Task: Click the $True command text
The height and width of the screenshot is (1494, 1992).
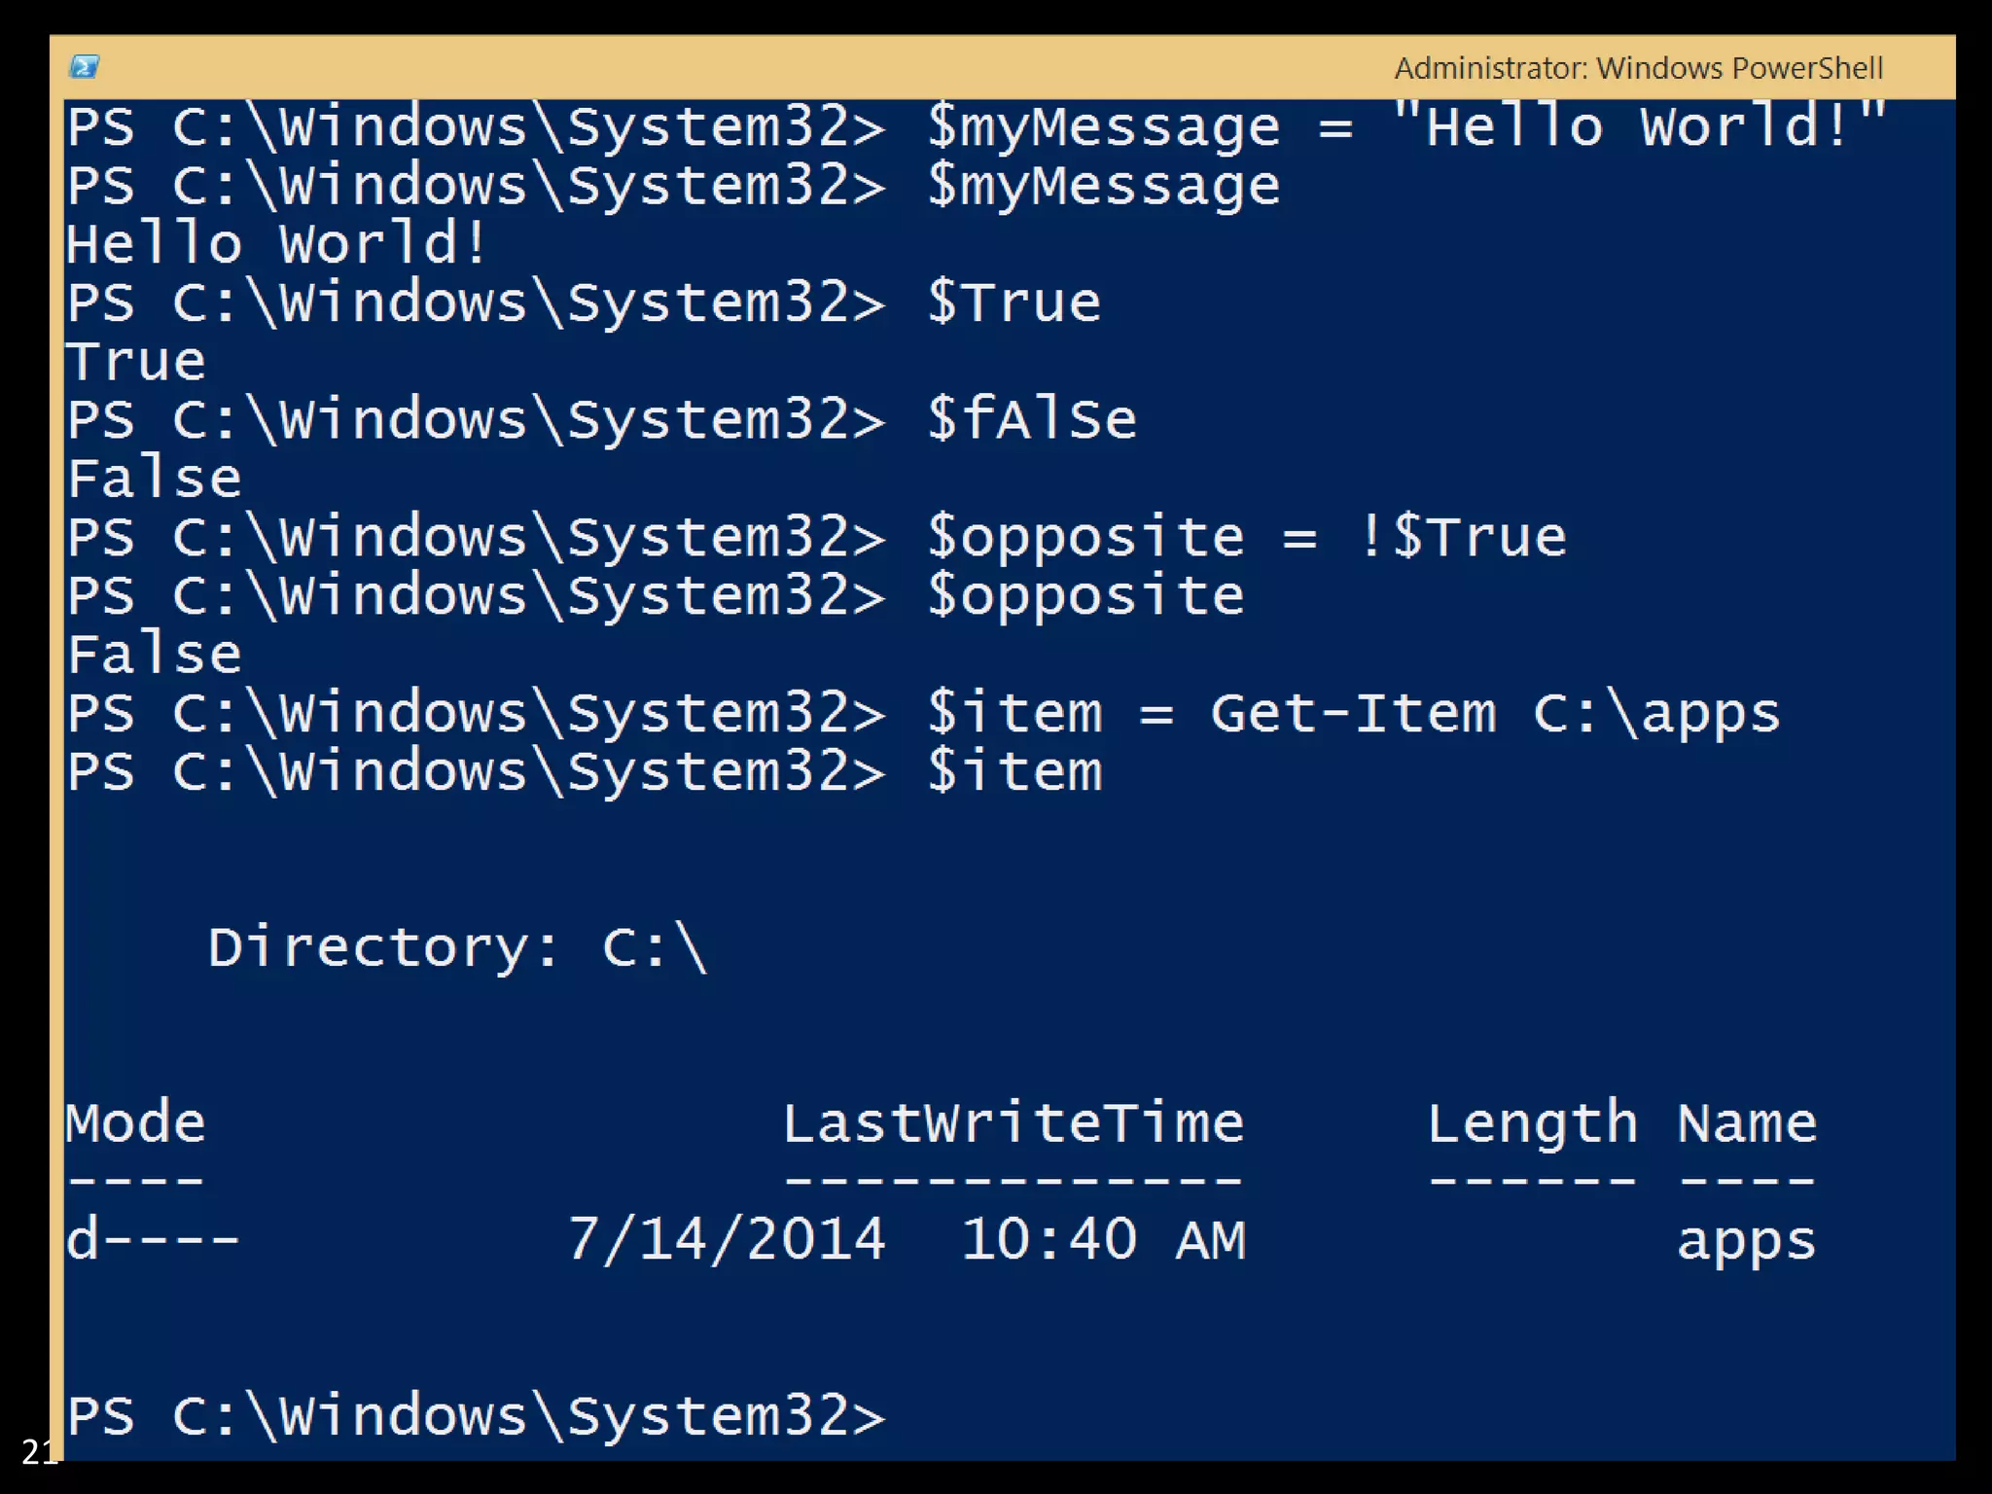Action: (x=1014, y=302)
